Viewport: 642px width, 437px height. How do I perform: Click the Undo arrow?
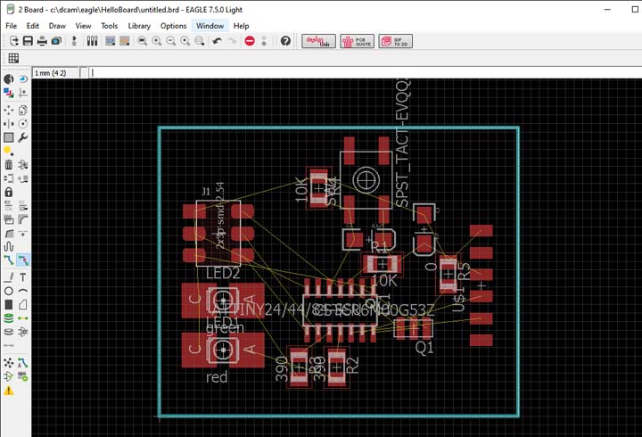(x=217, y=41)
